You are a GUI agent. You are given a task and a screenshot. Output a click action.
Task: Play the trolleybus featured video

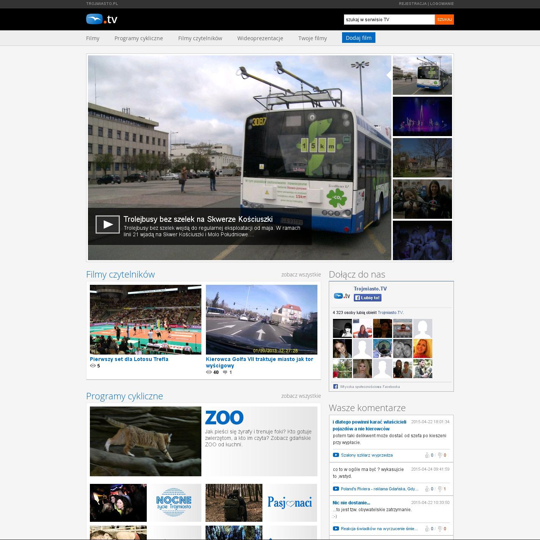pyautogui.click(x=108, y=224)
